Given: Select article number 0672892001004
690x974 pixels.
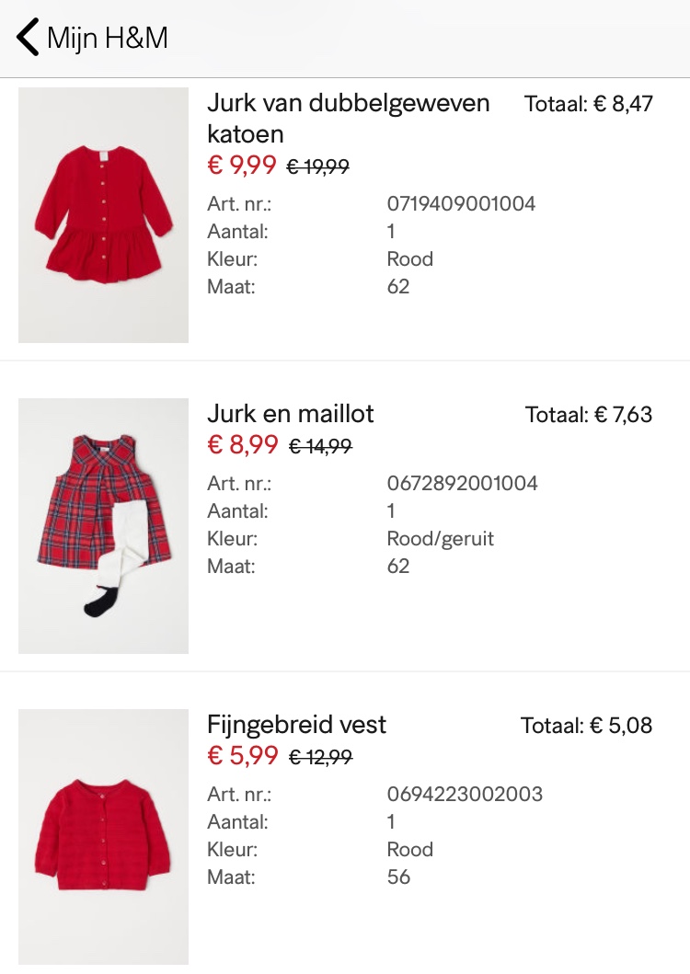Looking at the screenshot, I should click(462, 483).
